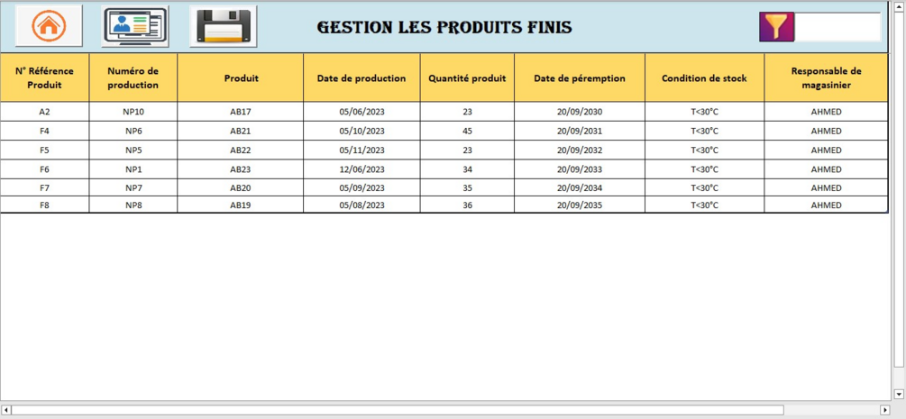Select reference cell F8
The image size is (906, 419).
pyautogui.click(x=44, y=205)
